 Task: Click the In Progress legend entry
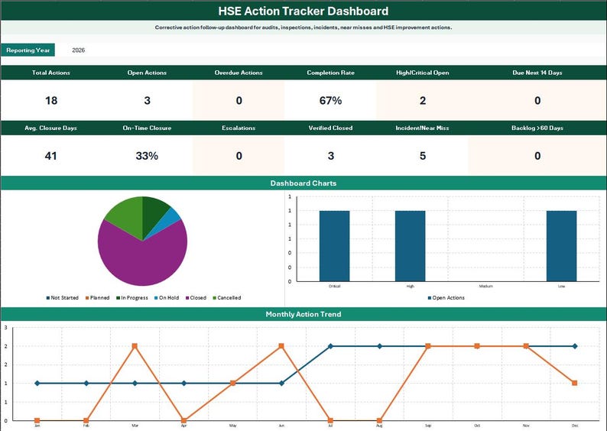[132, 298]
